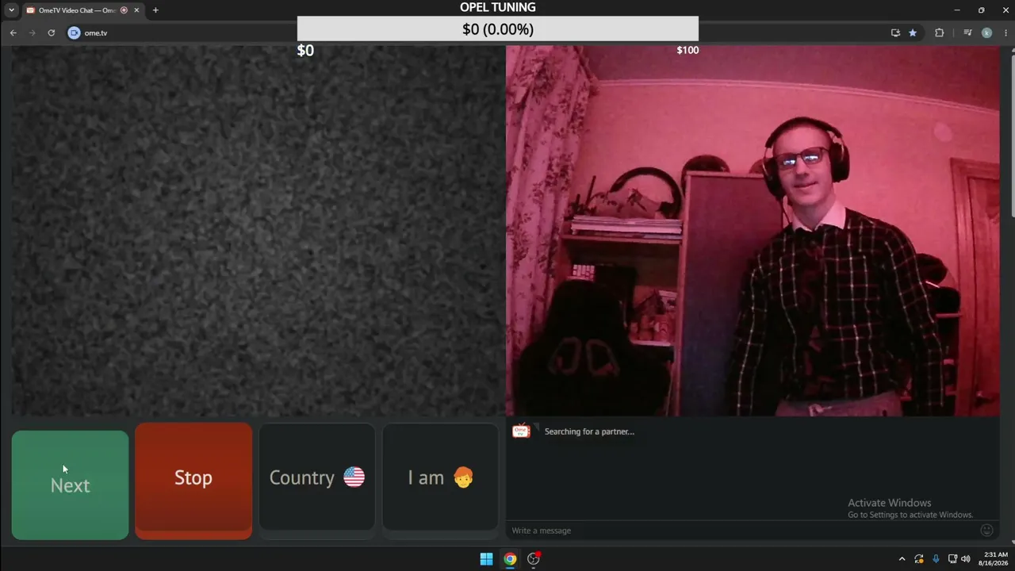This screenshot has width=1015, height=571.
Task: Select the OmeTV Video Chat browser tab
Action: click(78, 10)
